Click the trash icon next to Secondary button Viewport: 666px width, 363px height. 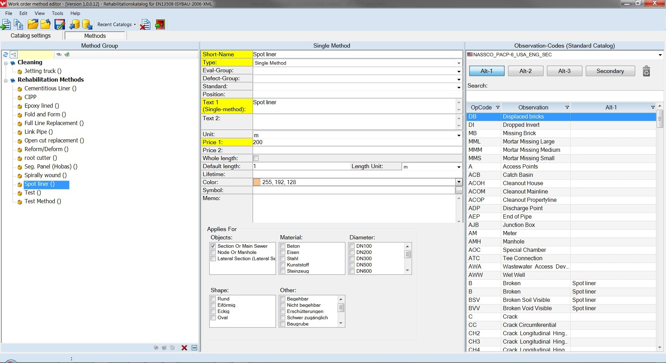[646, 71]
